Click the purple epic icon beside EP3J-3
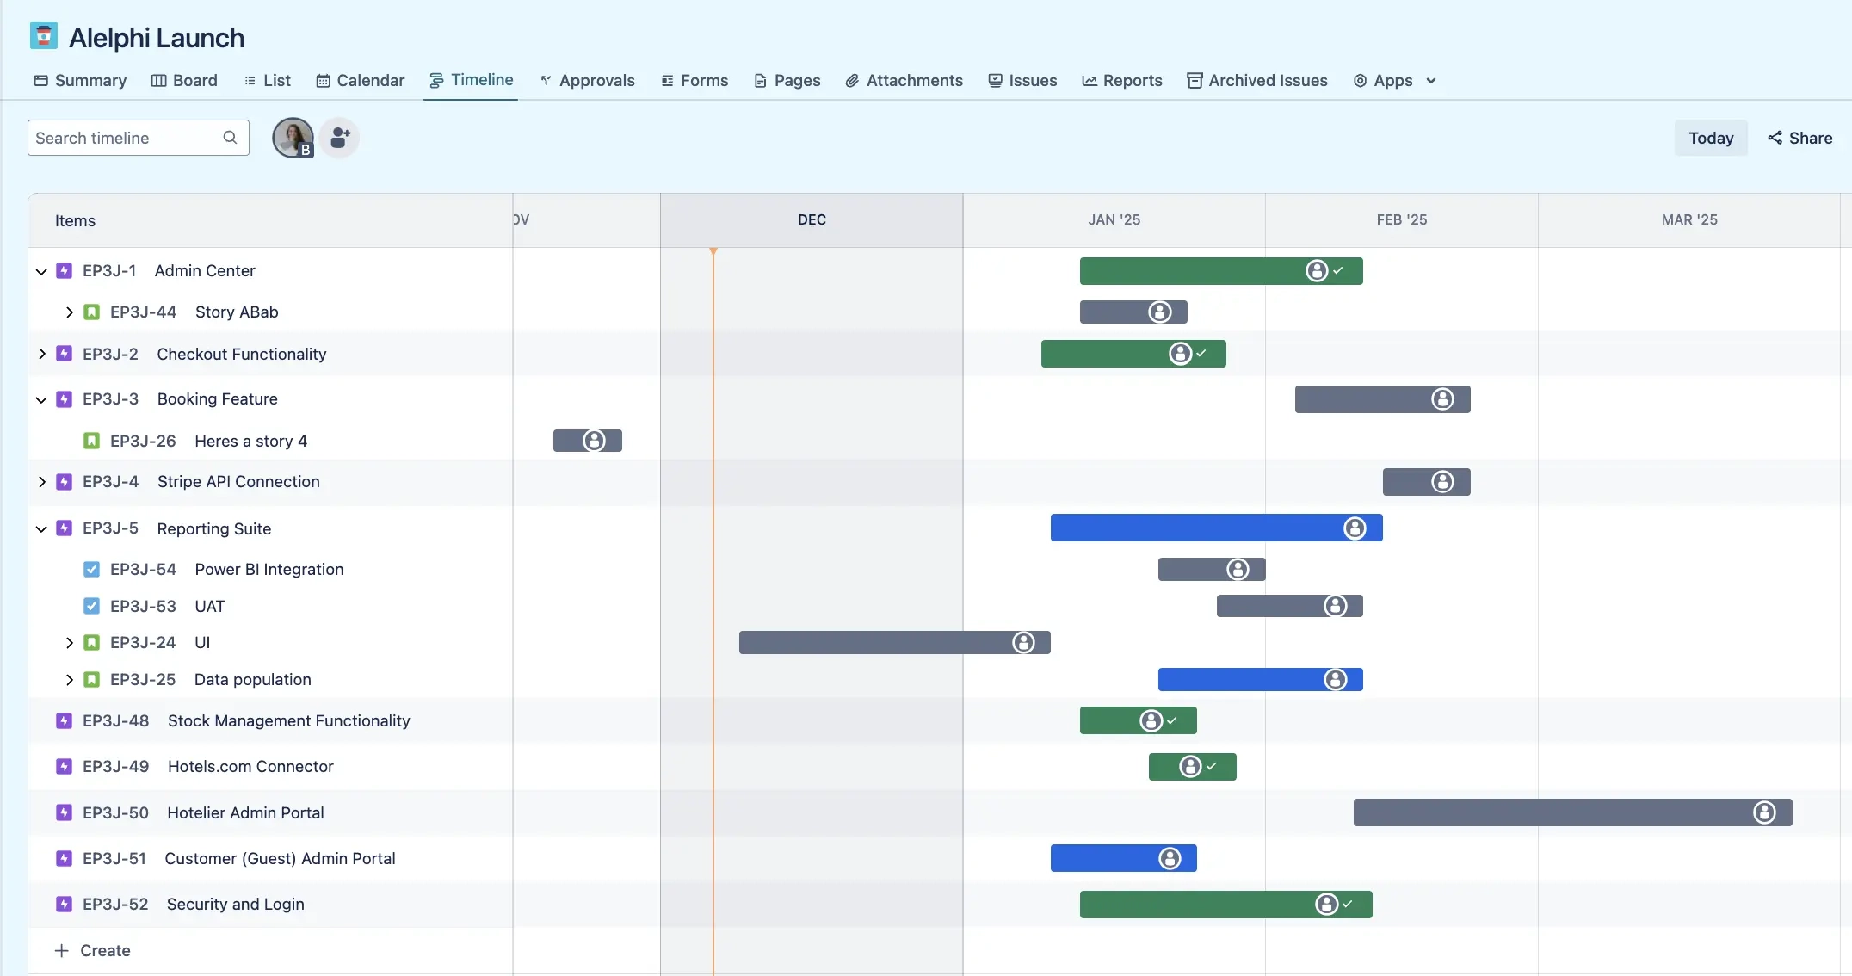The width and height of the screenshot is (1852, 976). click(x=65, y=398)
